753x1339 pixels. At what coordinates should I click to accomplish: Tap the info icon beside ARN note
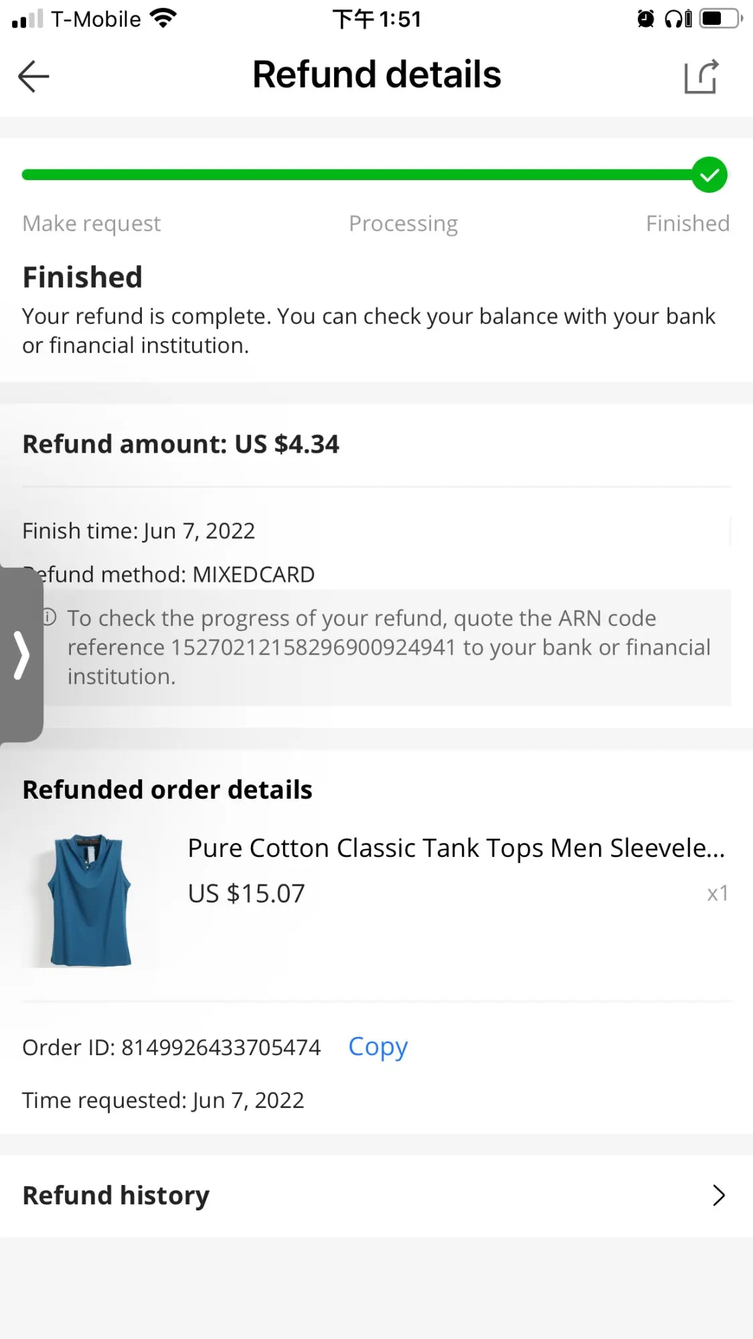(x=50, y=617)
